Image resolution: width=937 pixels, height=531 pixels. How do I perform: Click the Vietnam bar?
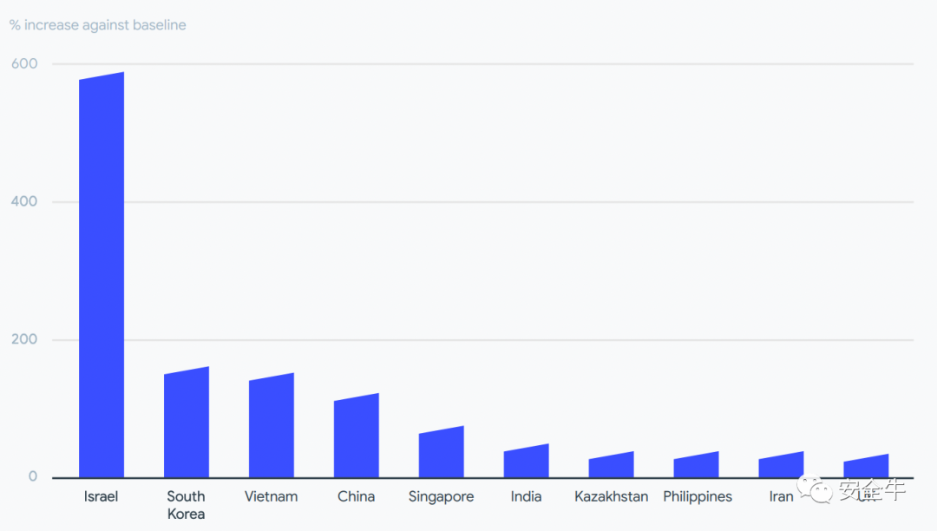(272, 425)
